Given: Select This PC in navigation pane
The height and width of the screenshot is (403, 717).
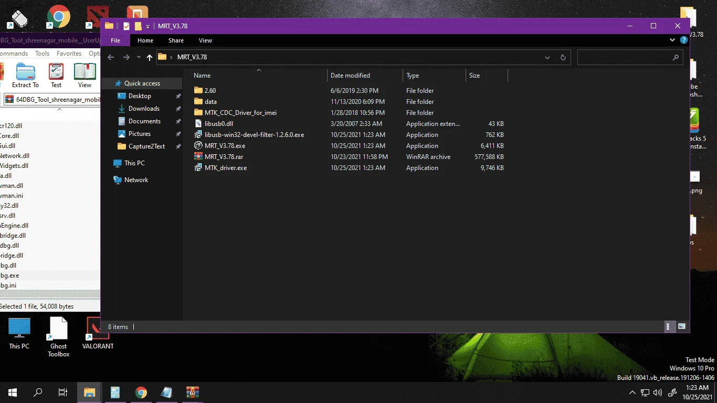Looking at the screenshot, I should point(134,163).
